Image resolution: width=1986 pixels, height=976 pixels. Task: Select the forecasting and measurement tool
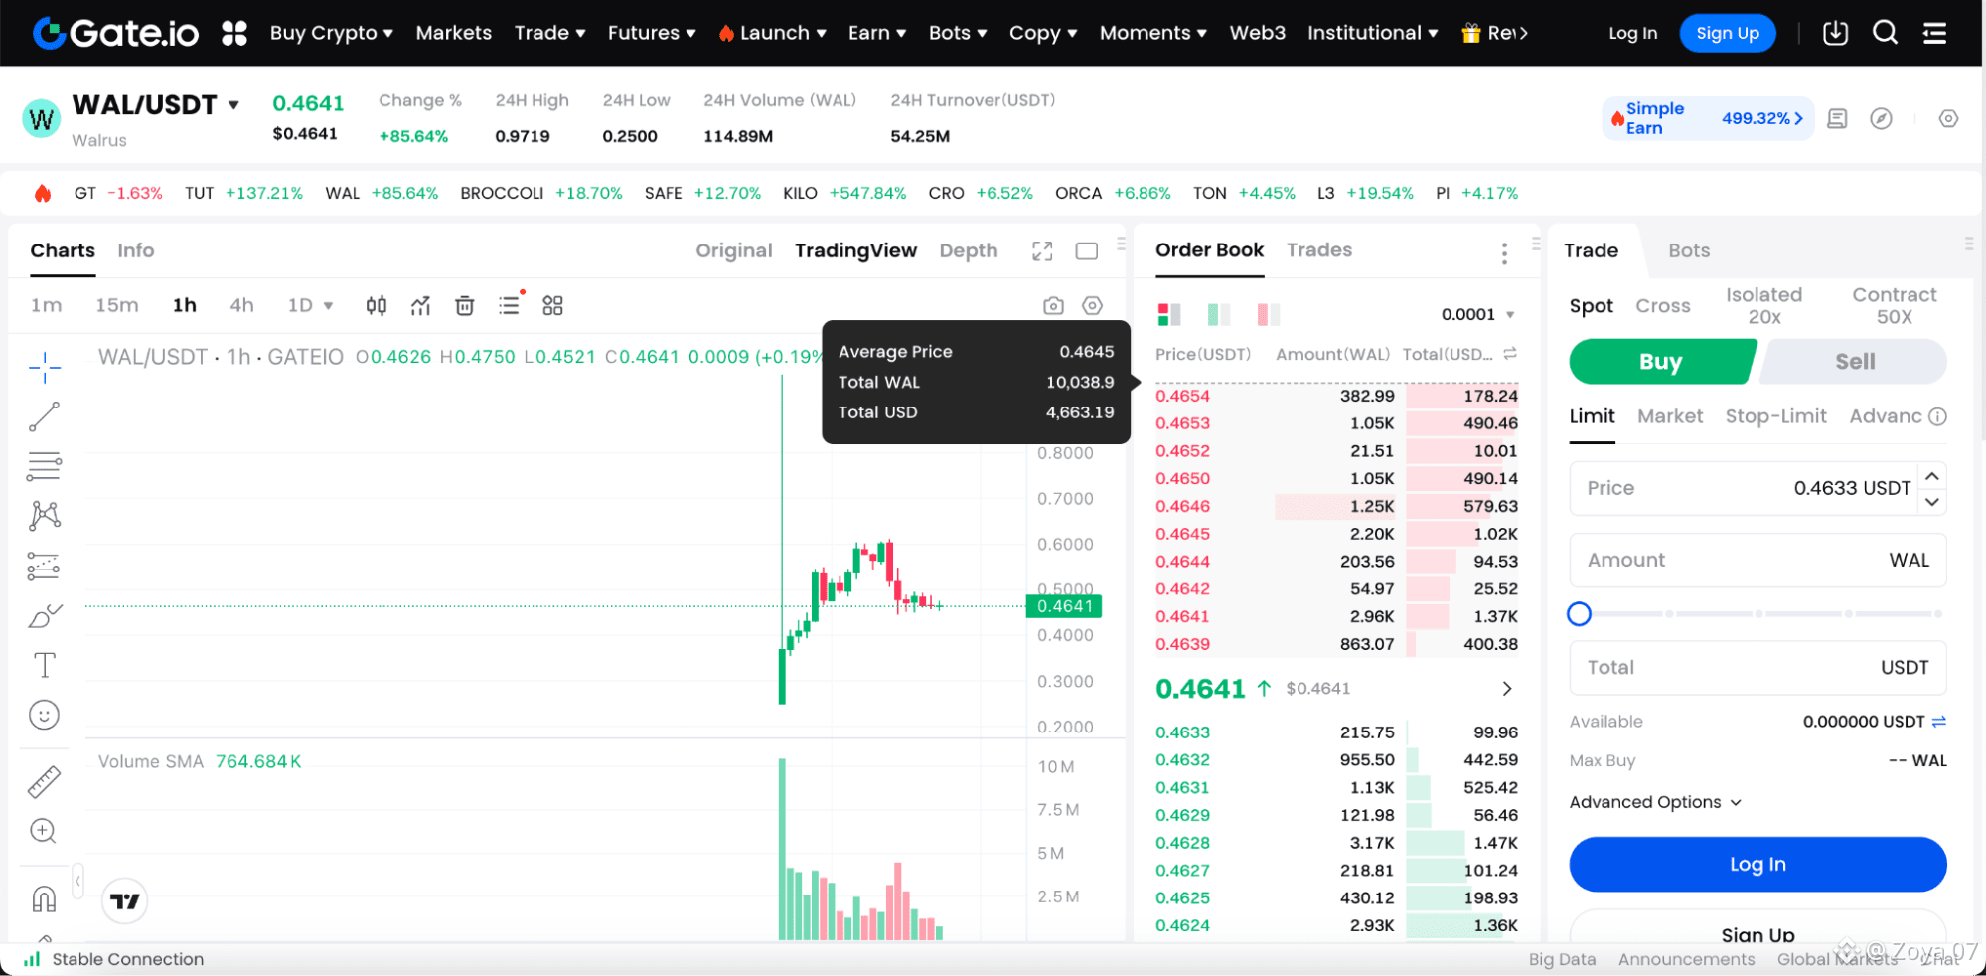coord(45,566)
